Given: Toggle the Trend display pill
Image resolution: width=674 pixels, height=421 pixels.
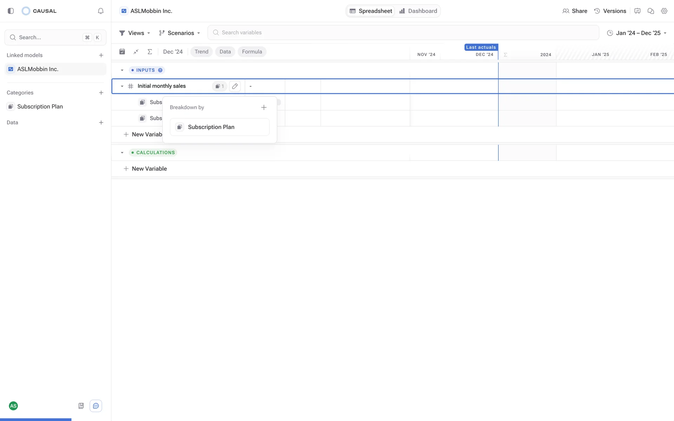Looking at the screenshot, I should (x=201, y=52).
